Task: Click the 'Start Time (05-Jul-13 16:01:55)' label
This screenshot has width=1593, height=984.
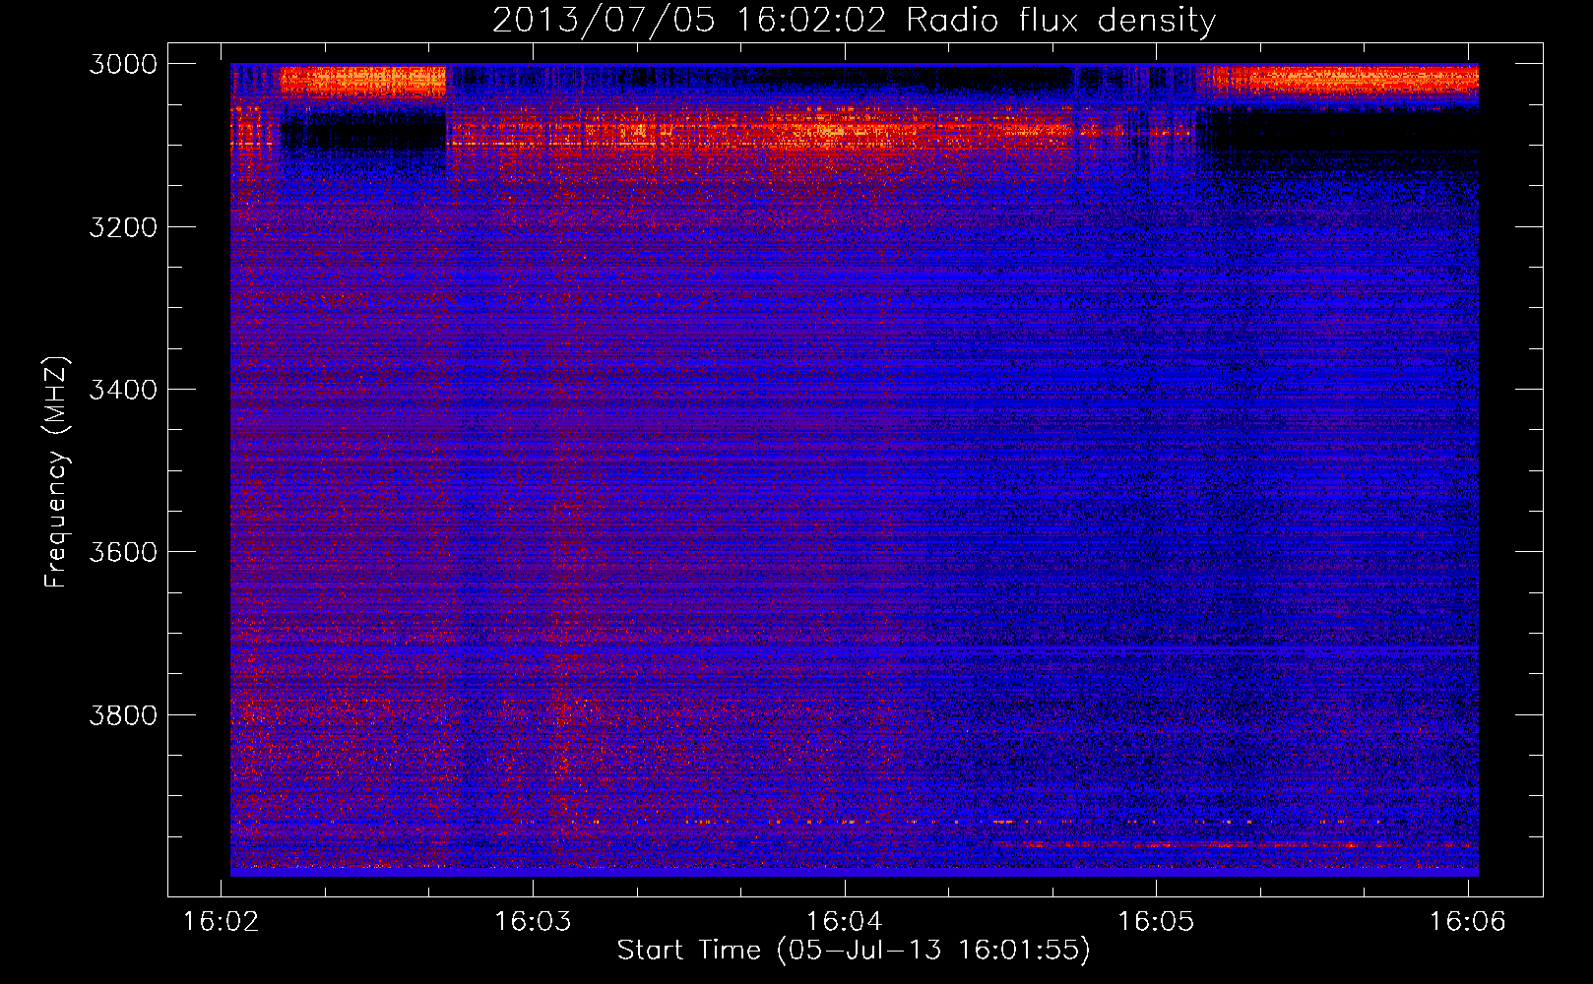Action: point(854,951)
